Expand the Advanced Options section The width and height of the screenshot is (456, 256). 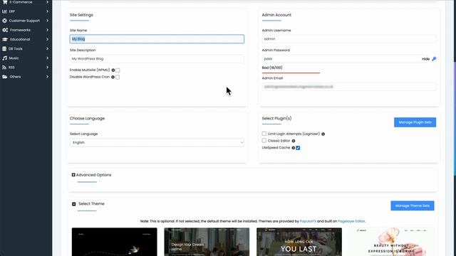[x=91, y=175]
